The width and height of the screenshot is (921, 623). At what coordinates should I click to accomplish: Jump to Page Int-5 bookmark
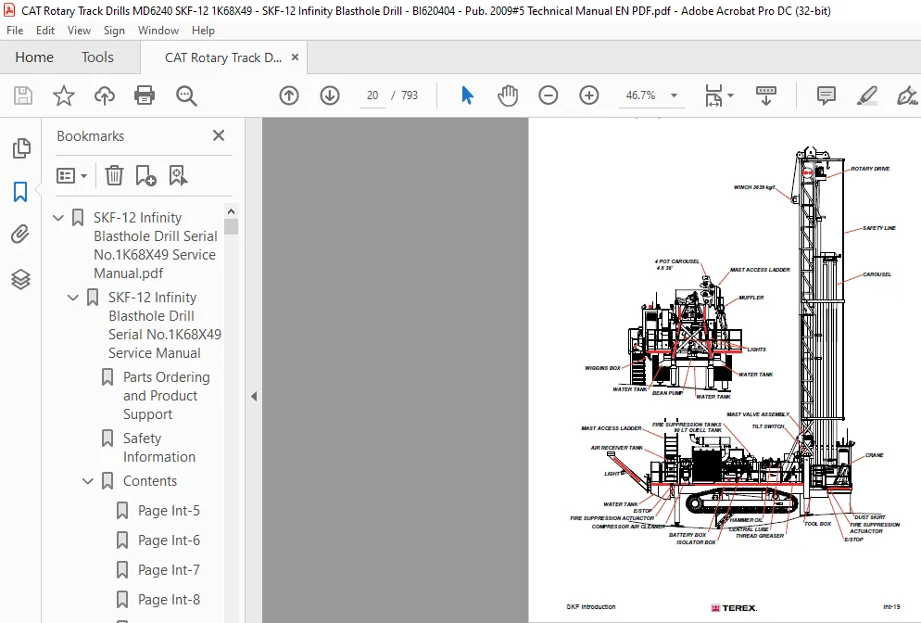tap(169, 511)
